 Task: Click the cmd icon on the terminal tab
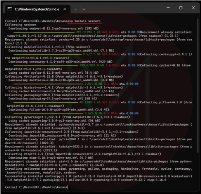(x=10, y=9)
